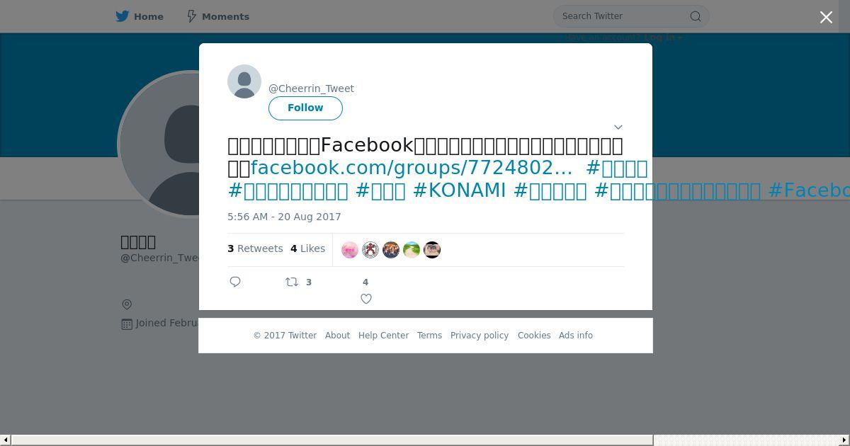Screen dimensions: 850x446
Task: Click the search magnifier icon
Action: [x=696, y=16]
